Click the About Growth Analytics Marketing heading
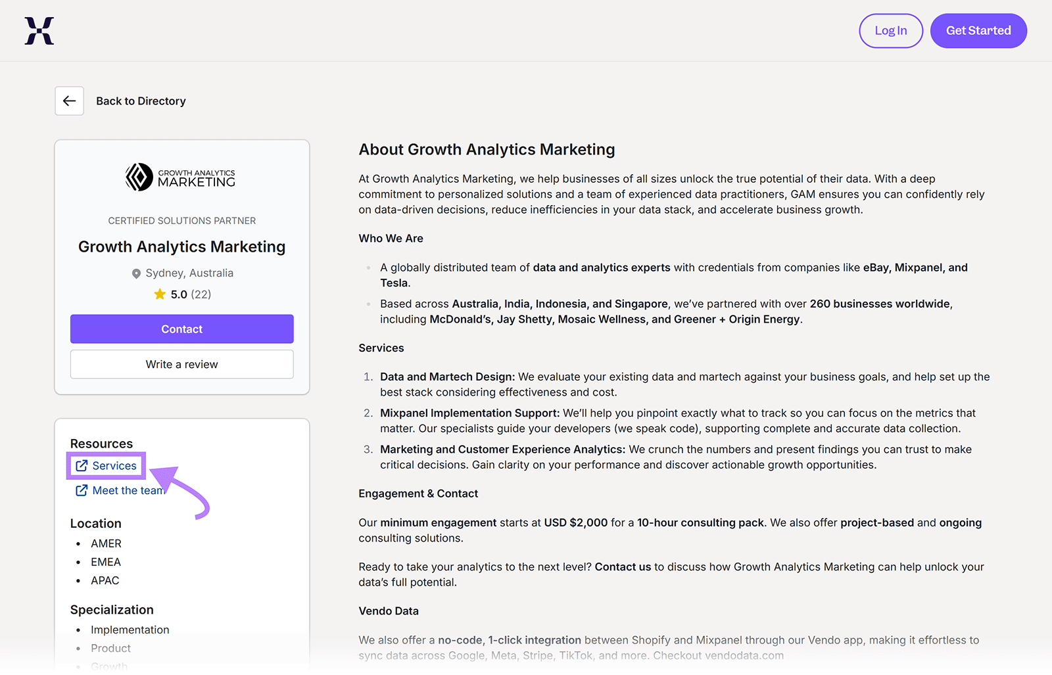The height and width of the screenshot is (675, 1052). click(x=487, y=149)
